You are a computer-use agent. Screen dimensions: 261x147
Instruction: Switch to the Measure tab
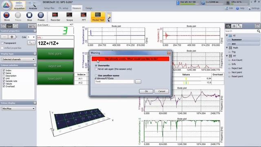77,8
